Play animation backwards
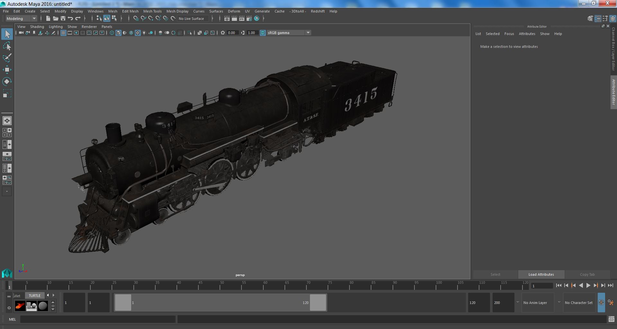Viewport: 617px width, 329px height. click(581, 285)
